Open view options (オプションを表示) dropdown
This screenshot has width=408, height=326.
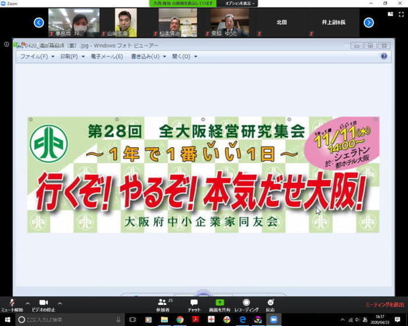click(239, 3)
